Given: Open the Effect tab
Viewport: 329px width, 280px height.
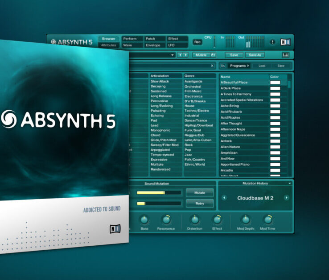Looking at the screenshot, I should [177, 39].
